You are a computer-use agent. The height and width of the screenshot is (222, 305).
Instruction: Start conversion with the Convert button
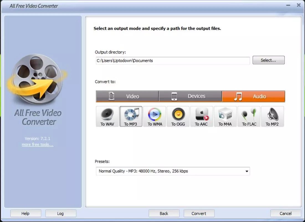pyautogui.click(x=199, y=213)
